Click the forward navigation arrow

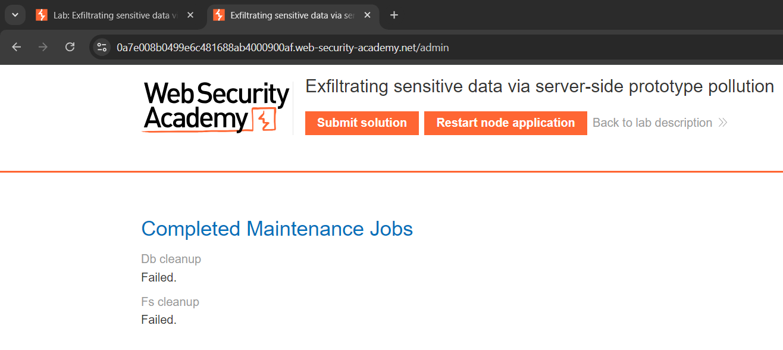click(43, 47)
